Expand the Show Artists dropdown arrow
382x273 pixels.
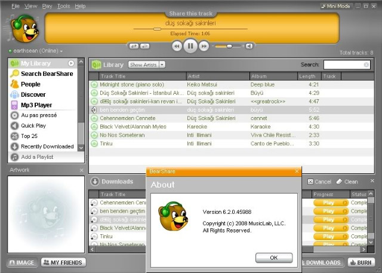pyautogui.click(x=162, y=65)
